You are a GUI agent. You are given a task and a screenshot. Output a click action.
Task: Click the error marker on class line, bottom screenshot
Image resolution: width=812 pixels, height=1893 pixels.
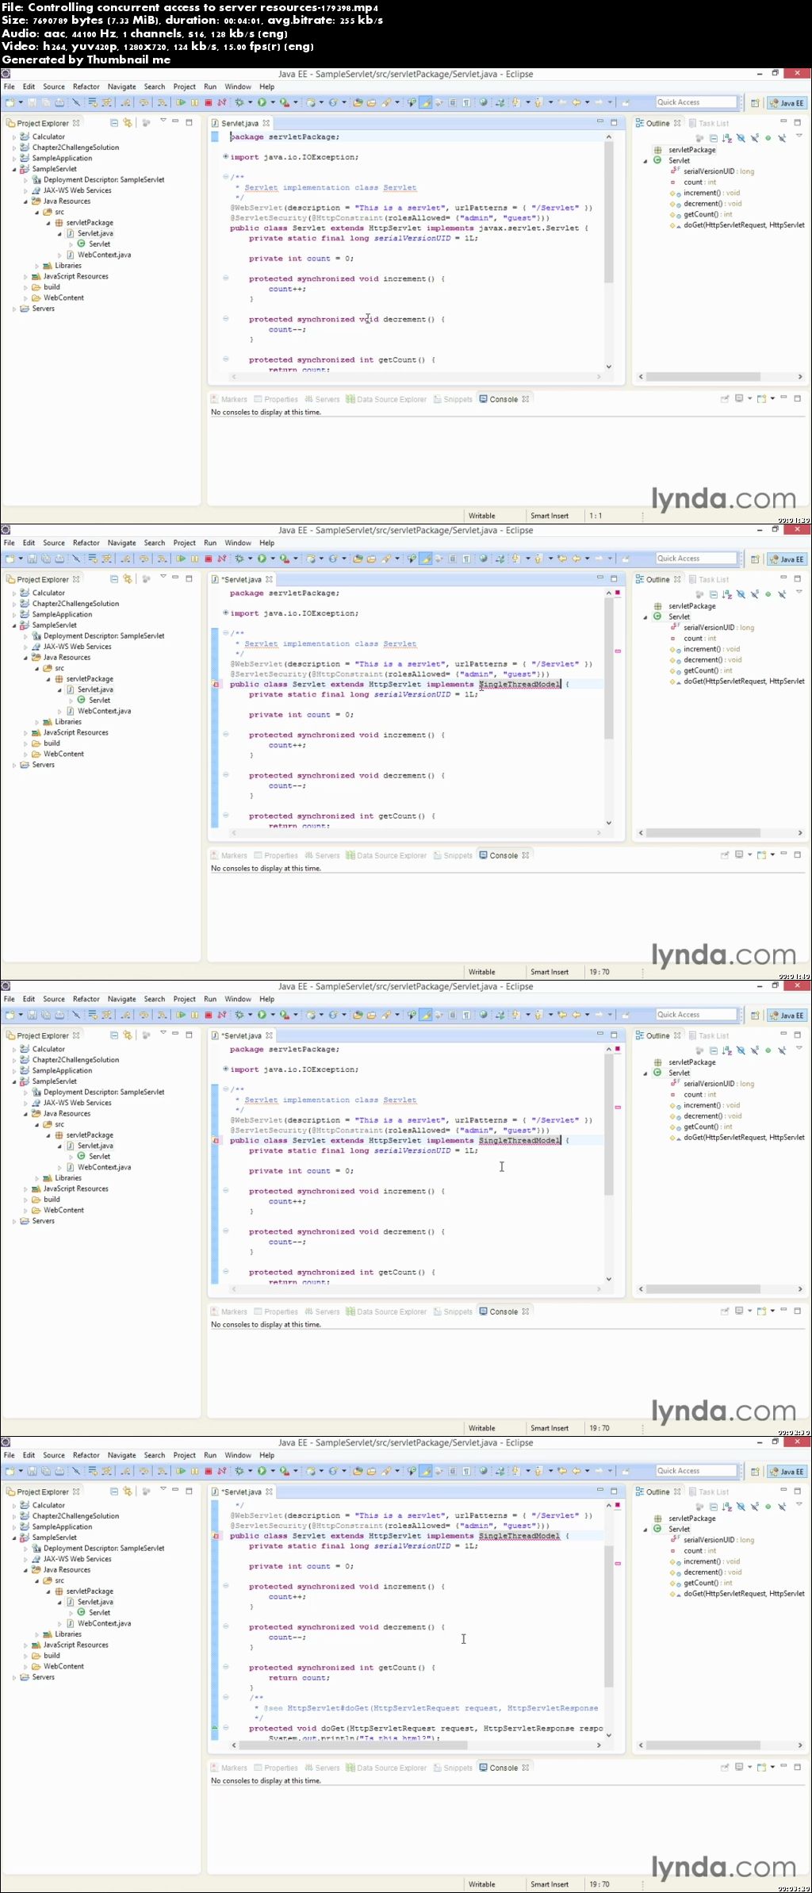pyautogui.click(x=216, y=1536)
